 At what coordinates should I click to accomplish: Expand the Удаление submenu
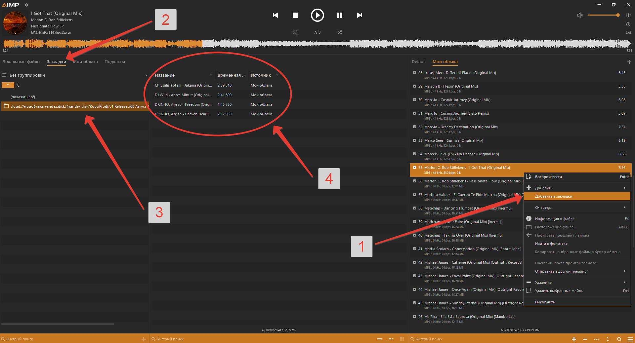(x=577, y=283)
